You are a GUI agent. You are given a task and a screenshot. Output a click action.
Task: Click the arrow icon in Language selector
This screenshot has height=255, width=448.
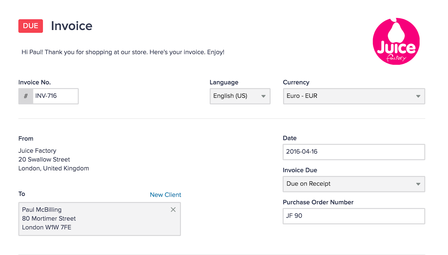(263, 96)
